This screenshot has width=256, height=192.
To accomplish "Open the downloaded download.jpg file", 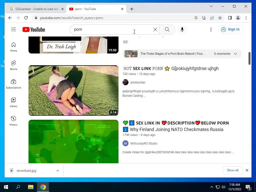I will coord(26,170).
